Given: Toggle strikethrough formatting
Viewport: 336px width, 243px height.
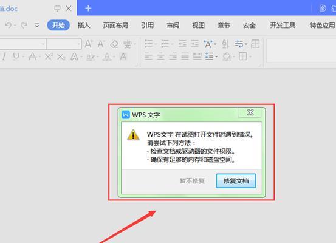Looking at the screenshot, I should click(x=33, y=56).
